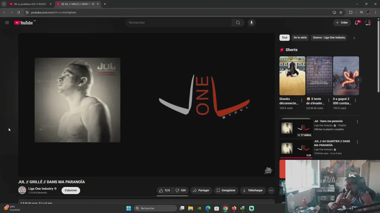Click the Créer button
Screen dimensions: 380x213
[342, 22]
